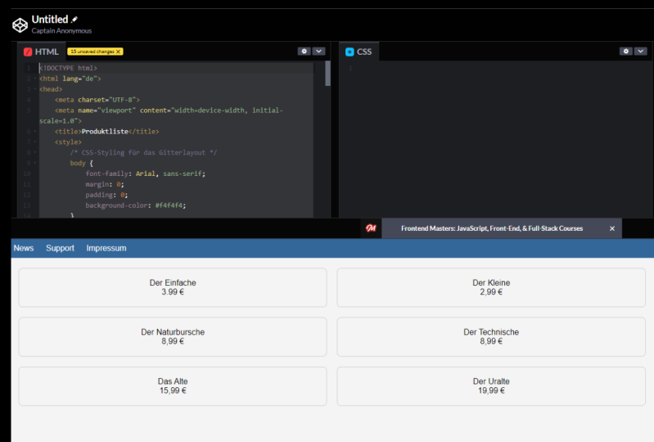Click the Frontend Masters logo icon
The height and width of the screenshot is (442, 654).
(x=371, y=228)
